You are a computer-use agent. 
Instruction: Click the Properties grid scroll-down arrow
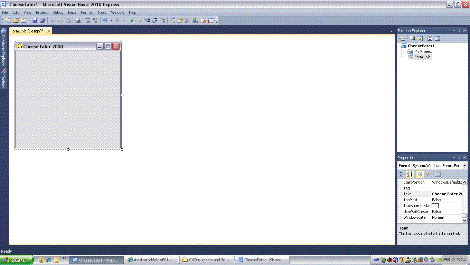(x=465, y=220)
